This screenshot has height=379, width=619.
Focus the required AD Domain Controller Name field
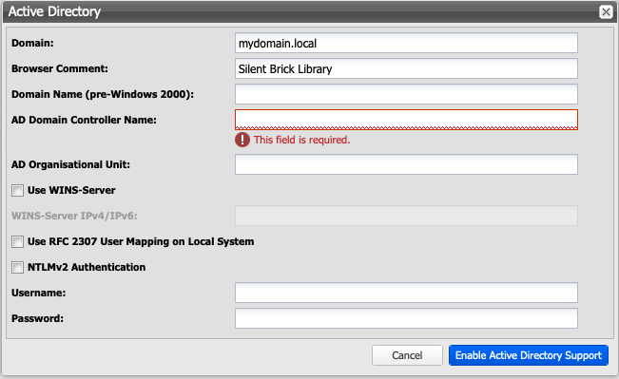pyautogui.click(x=406, y=120)
